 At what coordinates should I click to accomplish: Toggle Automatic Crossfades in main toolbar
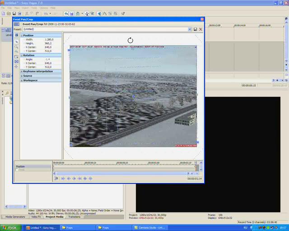click(72, 14)
